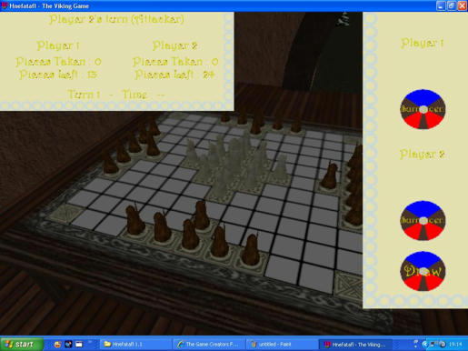468x351 pixels.
Task: Switch to the Hnefatafl 1.1 folder taskbar item
Action: click(x=134, y=345)
